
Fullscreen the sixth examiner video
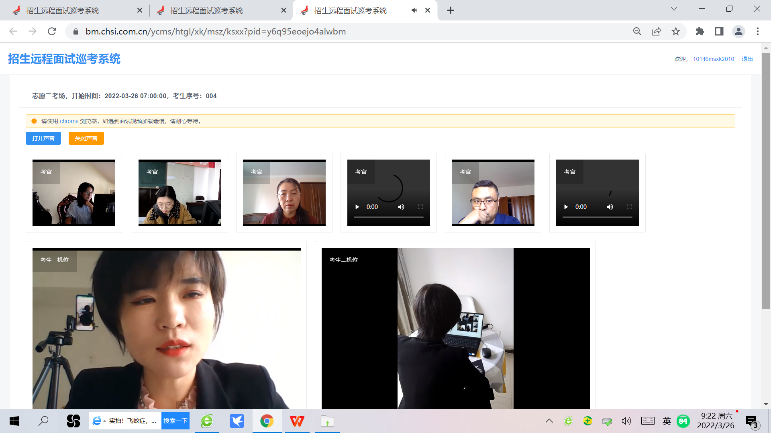click(629, 207)
